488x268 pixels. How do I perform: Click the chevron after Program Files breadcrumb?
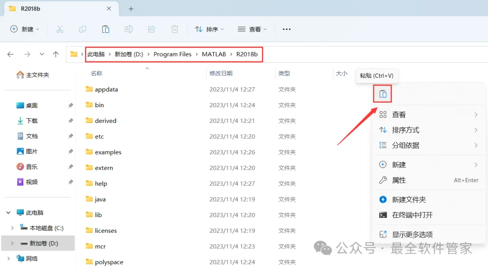(x=197, y=54)
